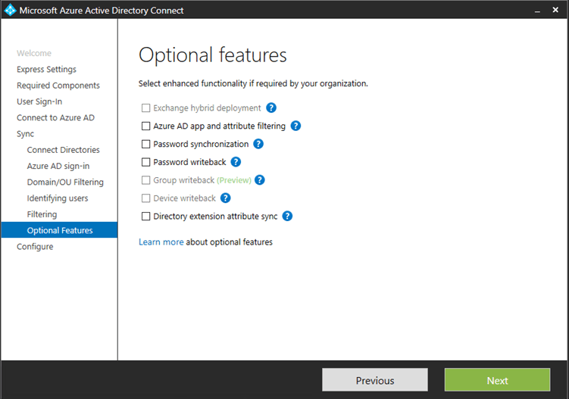The width and height of the screenshot is (569, 399).
Task: Open Express Settings step
Action: point(46,70)
